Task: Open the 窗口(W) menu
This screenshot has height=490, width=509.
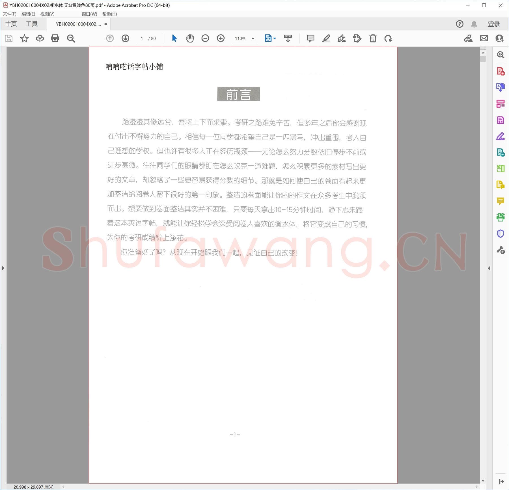Action: pyautogui.click(x=89, y=14)
